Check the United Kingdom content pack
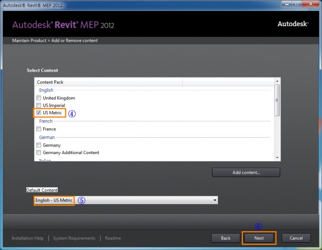The width and height of the screenshot is (322, 250). pyautogui.click(x=39, y=98)
